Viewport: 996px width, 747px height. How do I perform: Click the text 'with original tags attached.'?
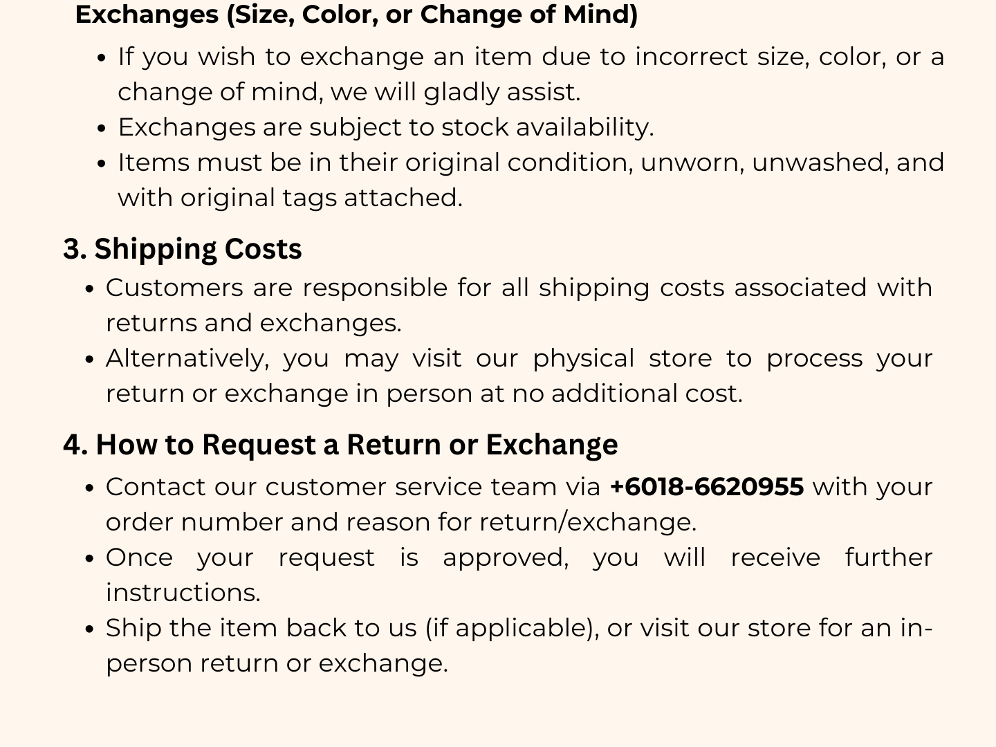pyautogui.click(x=290, y=199)
